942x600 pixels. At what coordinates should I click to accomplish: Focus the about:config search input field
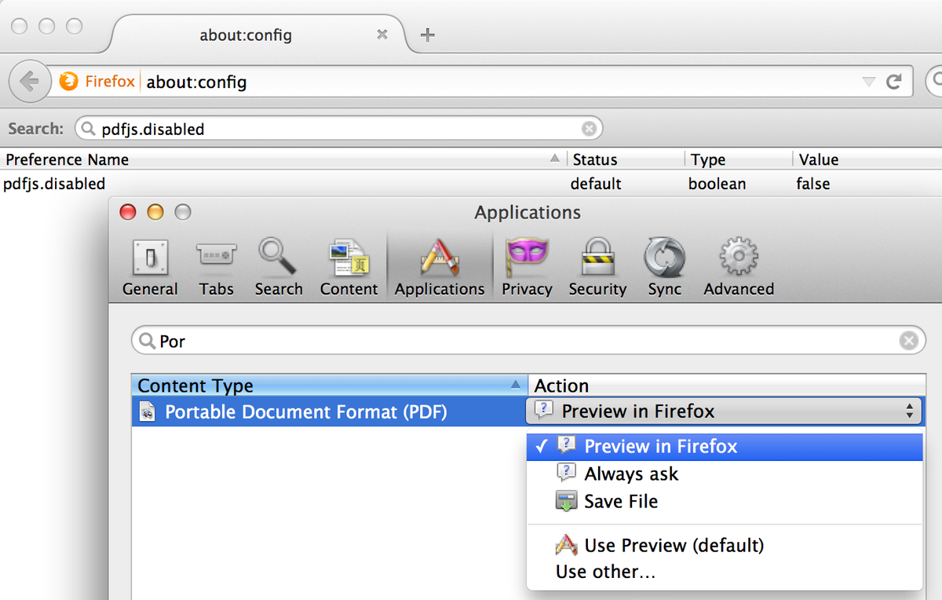(339, 129)
